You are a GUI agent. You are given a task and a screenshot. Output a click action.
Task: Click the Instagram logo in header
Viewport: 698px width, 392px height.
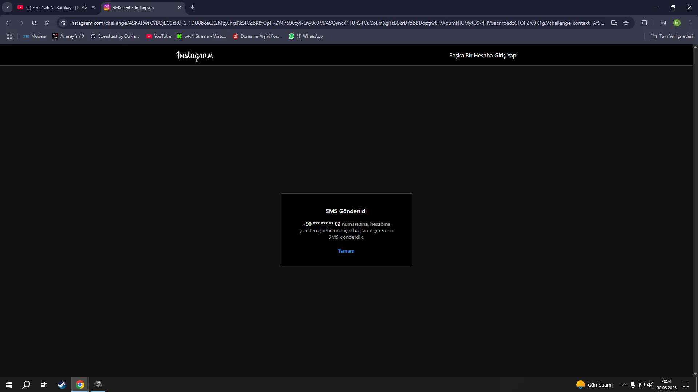pos(195,56)
